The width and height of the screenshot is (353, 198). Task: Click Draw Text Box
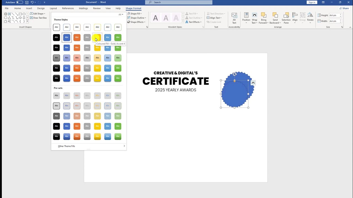tap(38, 18)
